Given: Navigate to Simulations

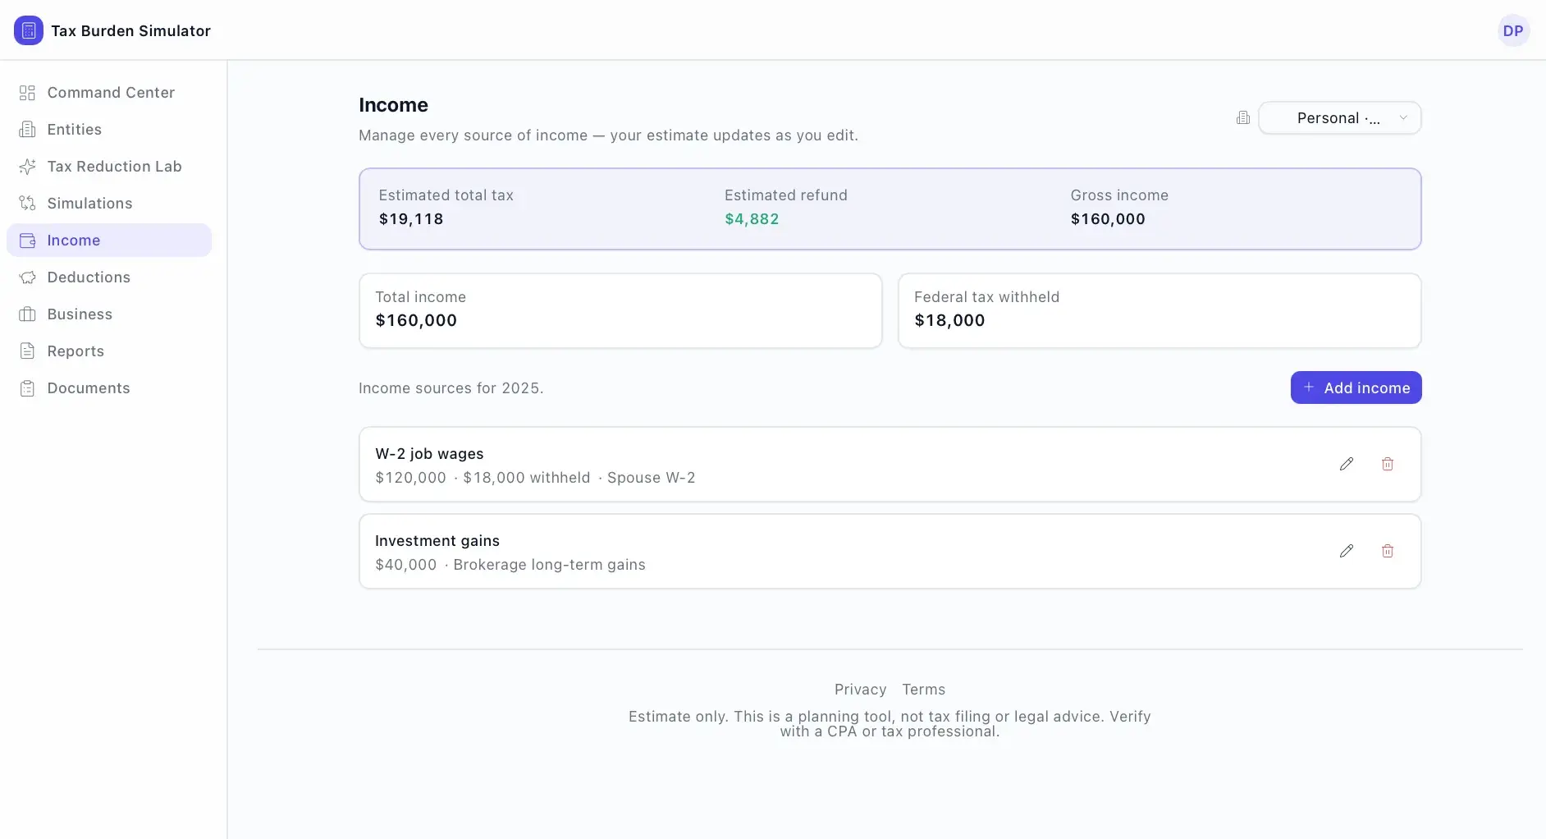Looking at the screenshot, I should (109, 204).
